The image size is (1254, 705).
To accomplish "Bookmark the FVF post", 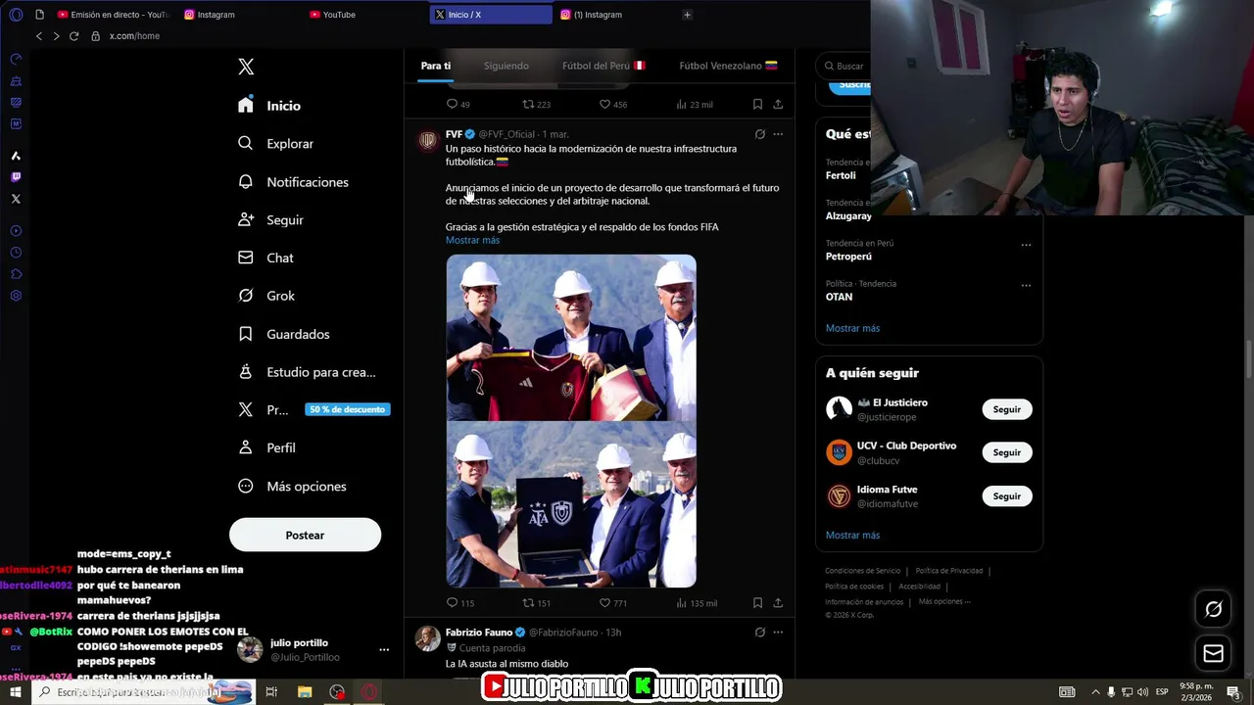I will 757,603.
